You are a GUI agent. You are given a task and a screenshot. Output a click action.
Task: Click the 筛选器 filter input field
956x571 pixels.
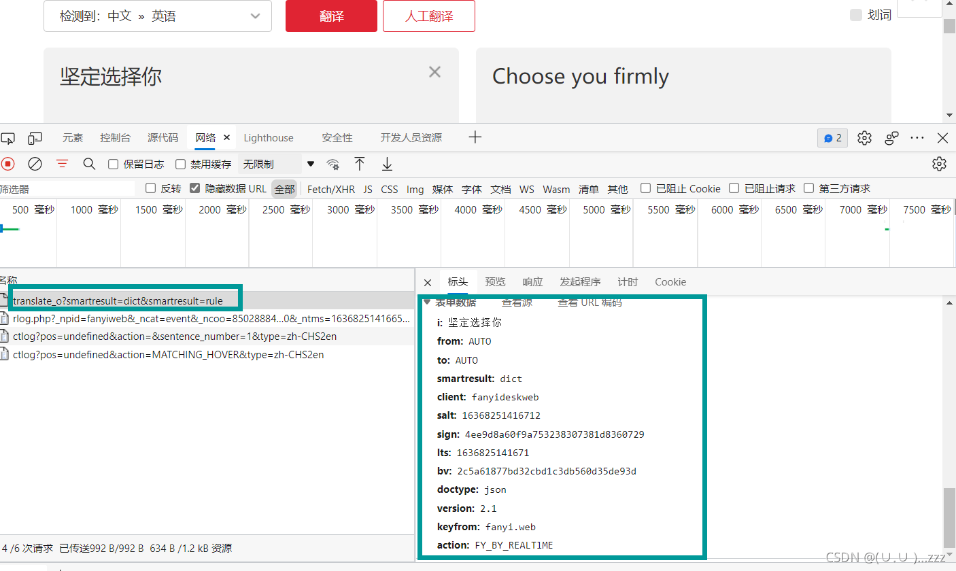pos(67,189)
